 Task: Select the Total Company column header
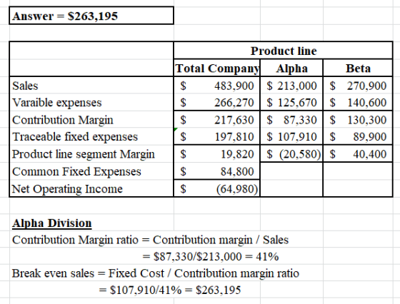217,68
